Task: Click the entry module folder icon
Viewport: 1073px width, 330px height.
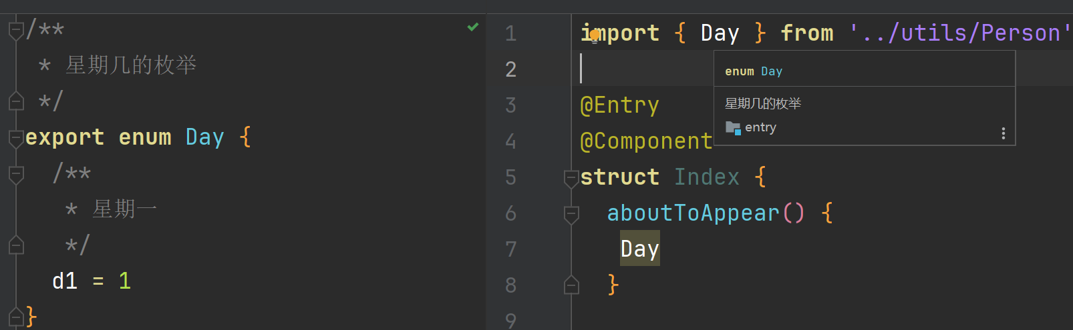Action: (x=733, y=127)
